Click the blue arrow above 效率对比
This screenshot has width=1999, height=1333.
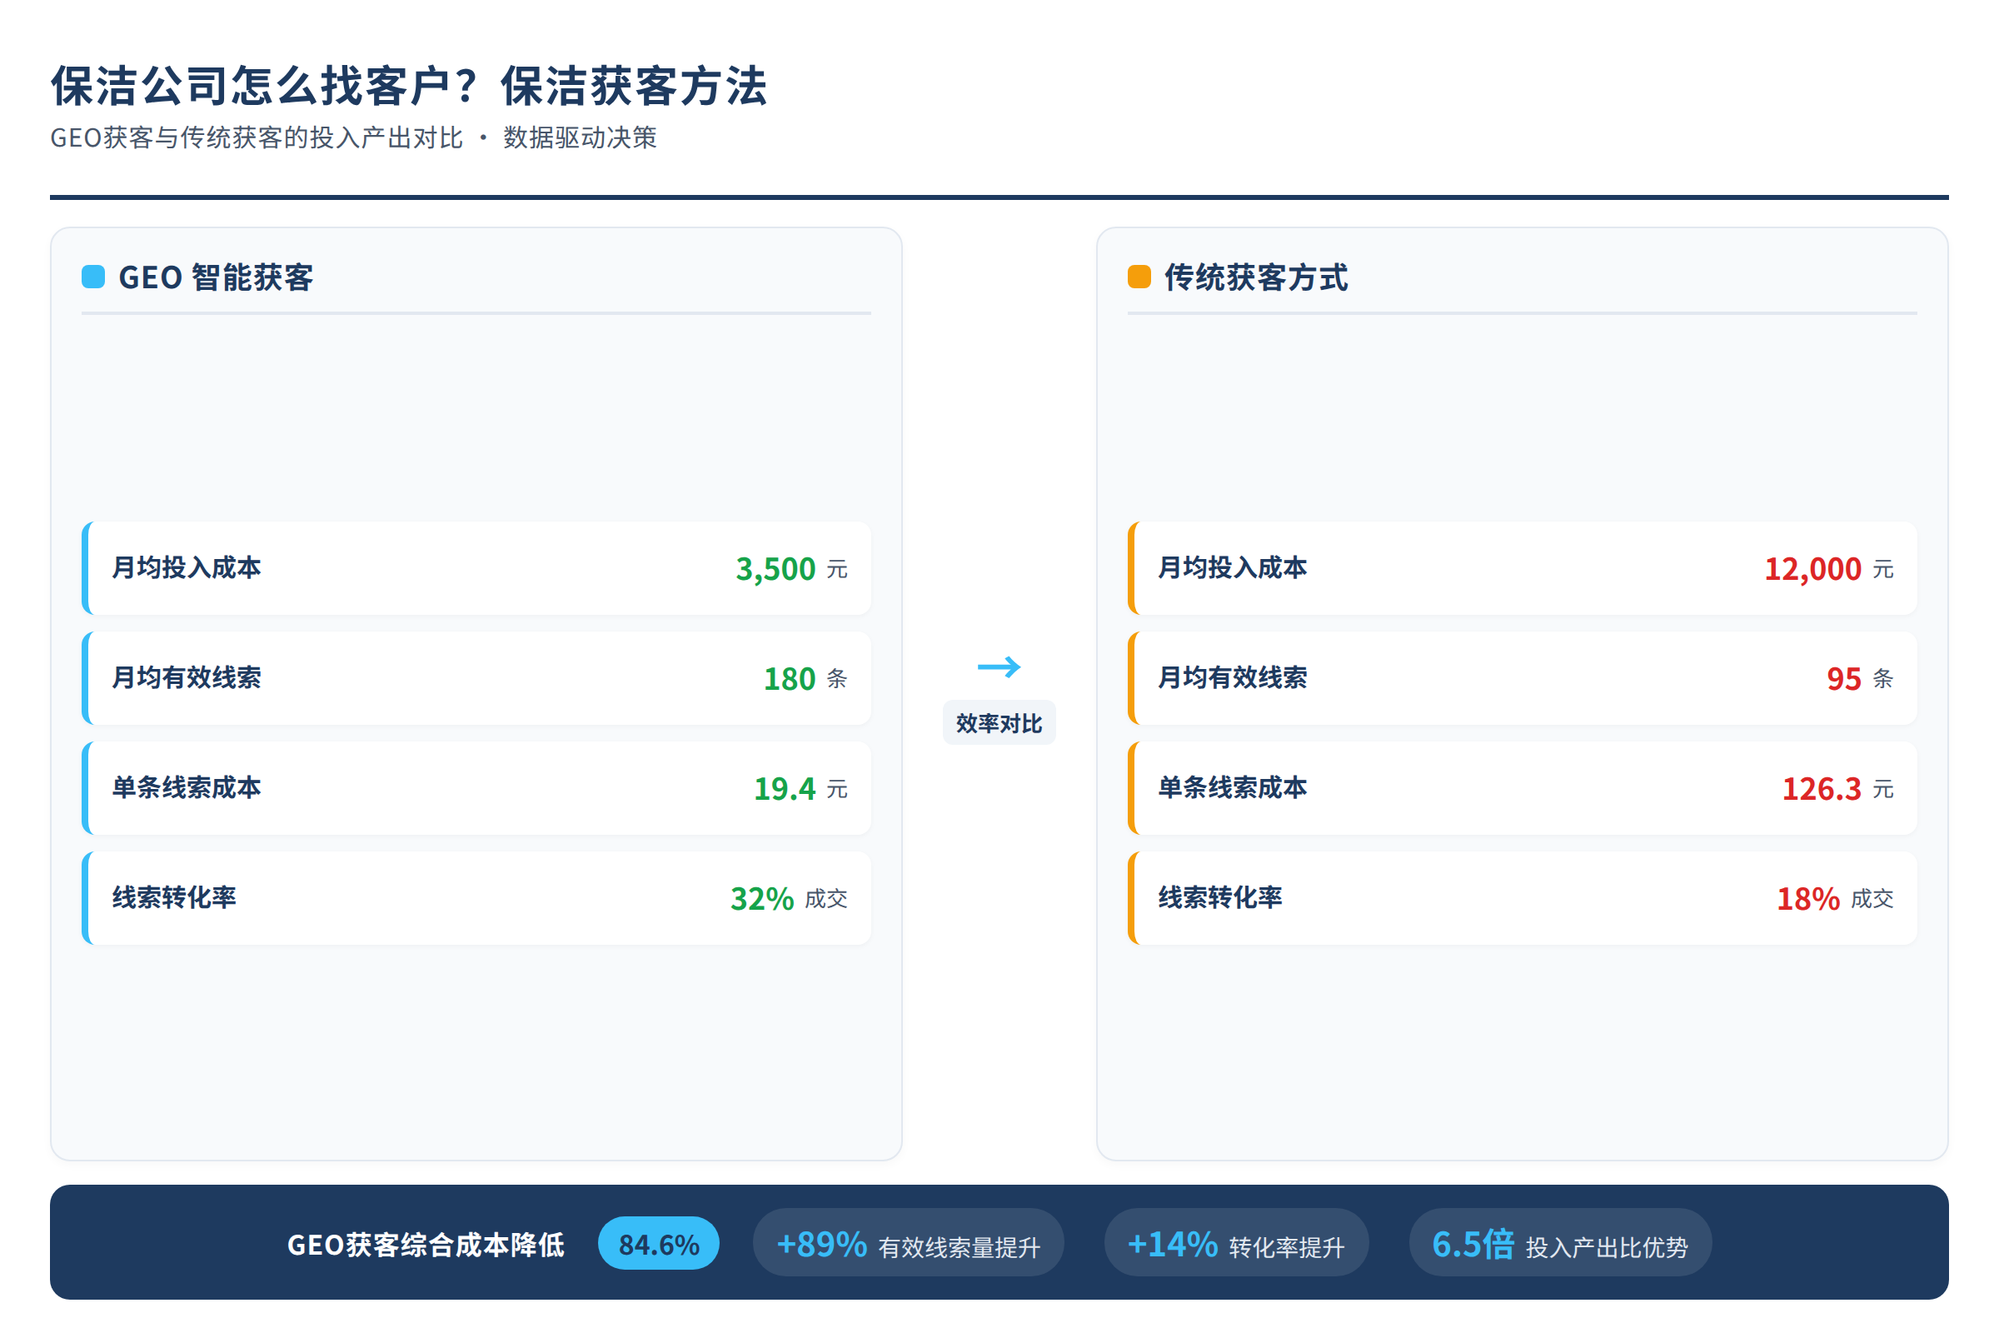[x=999, y=666]
